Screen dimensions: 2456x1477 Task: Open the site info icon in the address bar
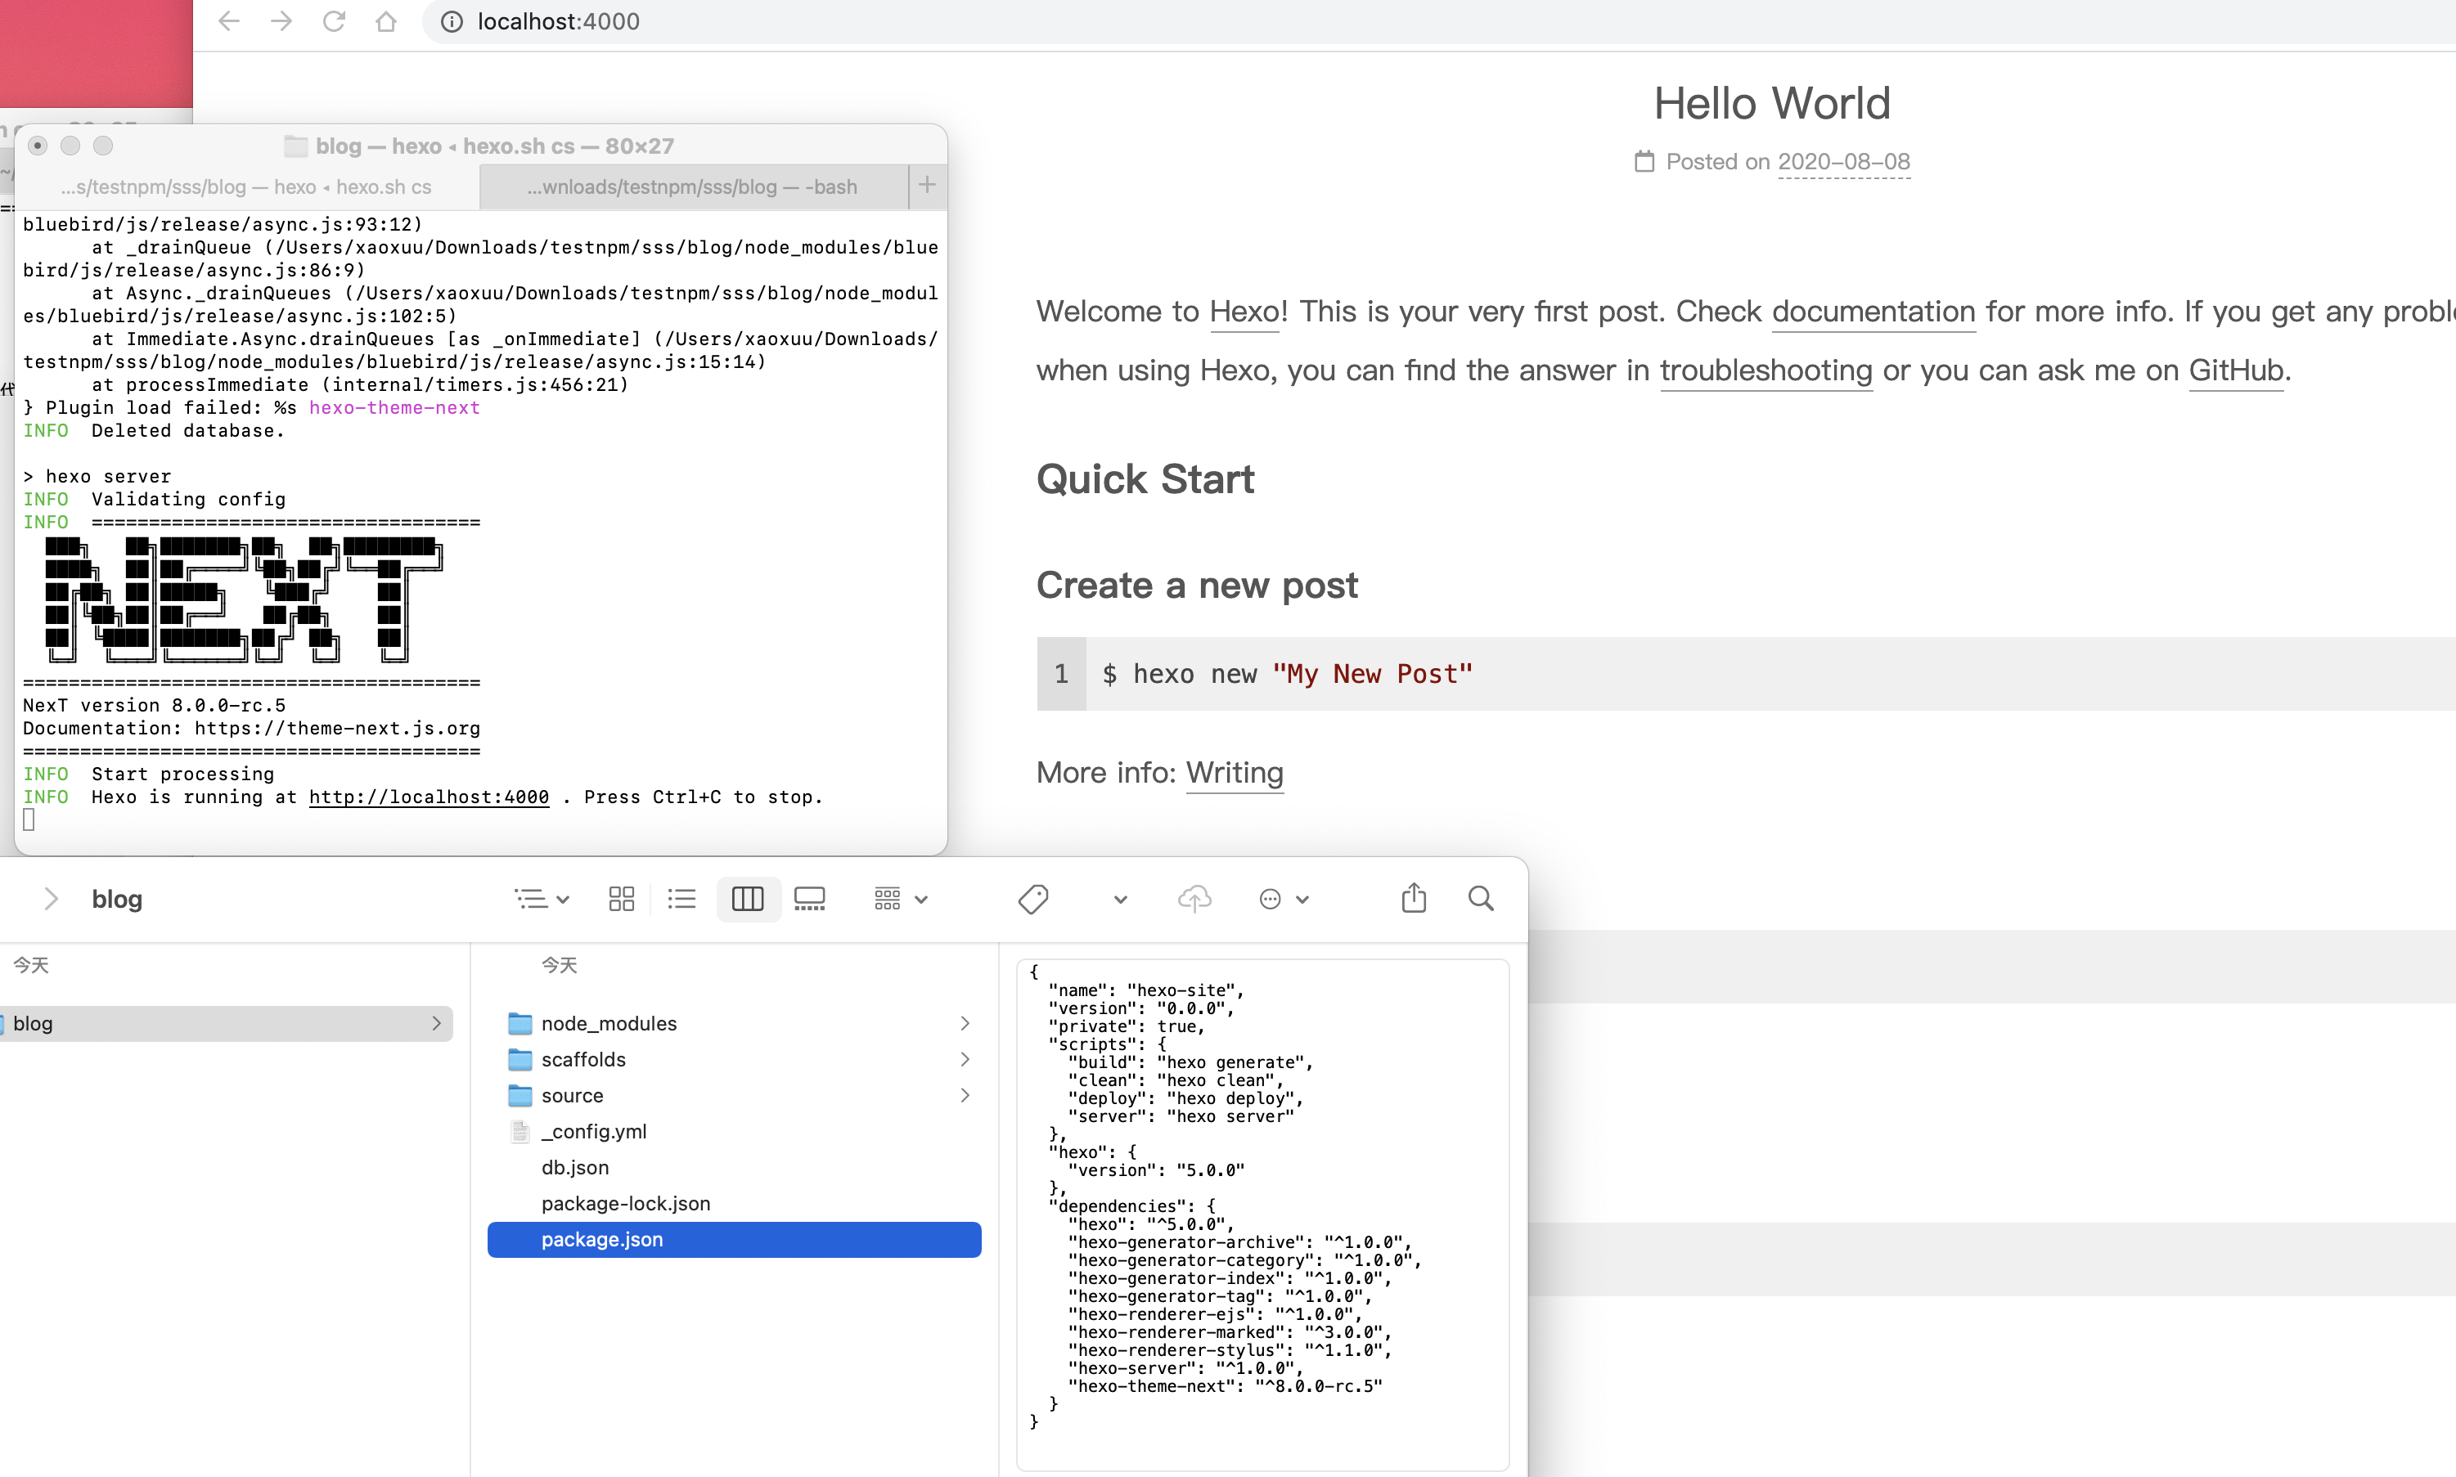(x=450, y=22)
